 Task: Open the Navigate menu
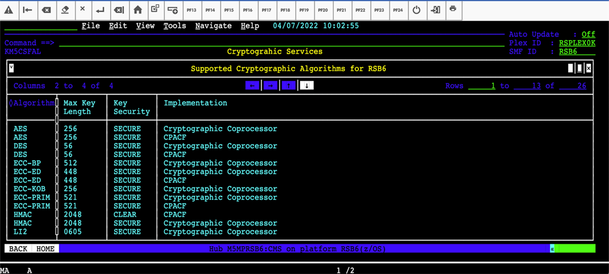click(213, 26)
